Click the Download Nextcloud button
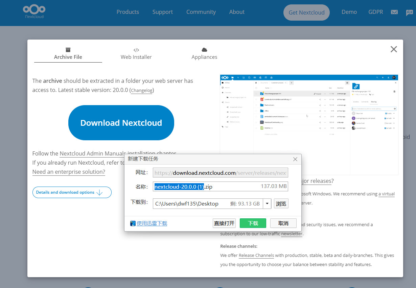 point(121,123)
